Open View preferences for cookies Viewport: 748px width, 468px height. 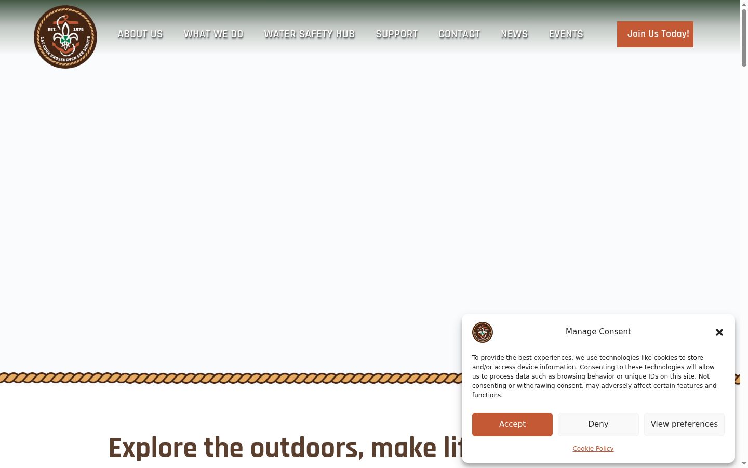click(684, 424)
